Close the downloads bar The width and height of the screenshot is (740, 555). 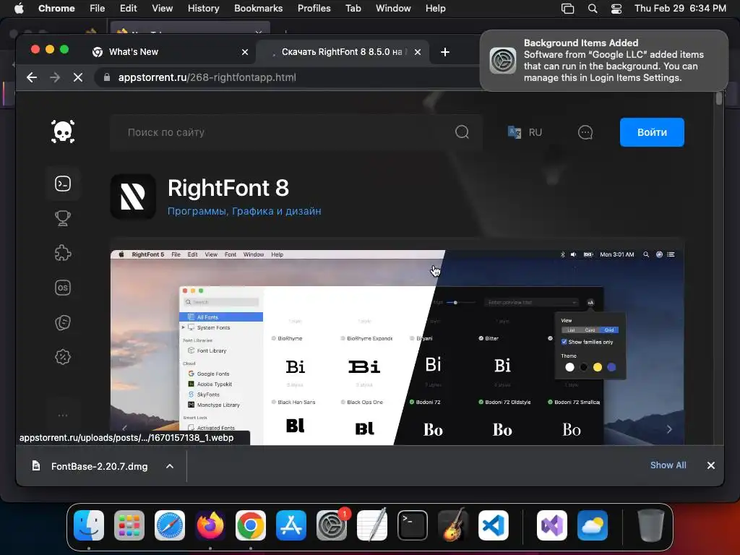point(711,465)
